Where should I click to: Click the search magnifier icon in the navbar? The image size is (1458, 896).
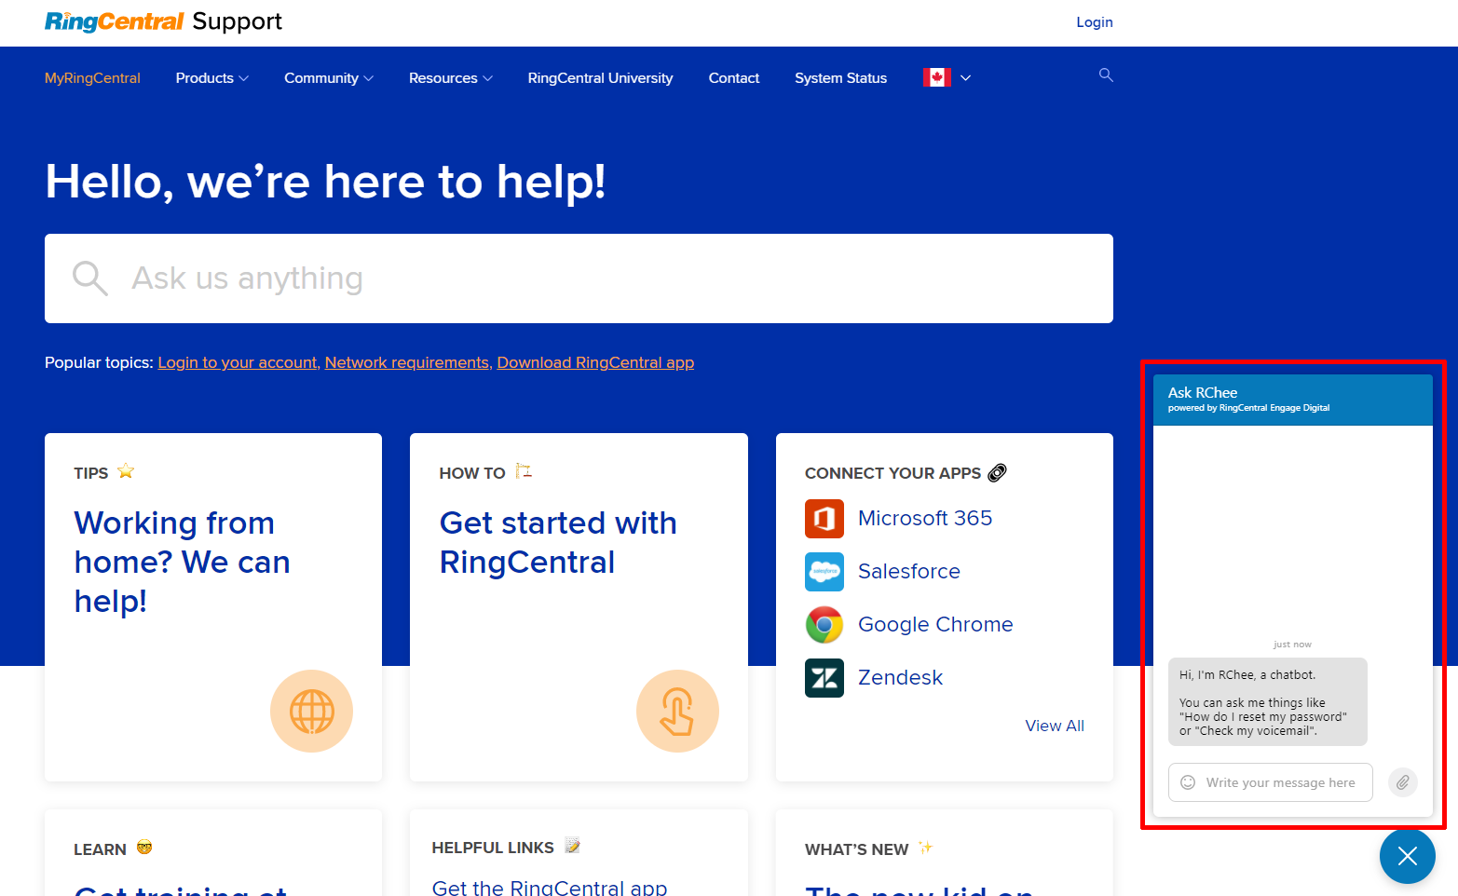click(x=1105, y=75)
